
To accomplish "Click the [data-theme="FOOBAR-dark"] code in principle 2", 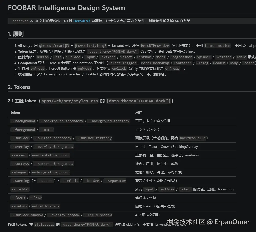I will click(x=113, y=51).
